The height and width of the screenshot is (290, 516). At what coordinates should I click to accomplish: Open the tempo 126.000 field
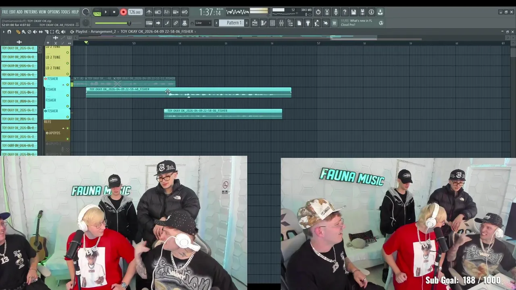point(135,12)
